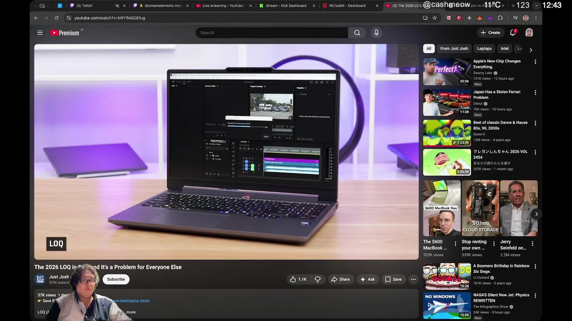The image size is (572, 321).
Task: Open the $600 MacBook Neo short thumbnail
Action: pyautogui.click(x=442, y=208)
